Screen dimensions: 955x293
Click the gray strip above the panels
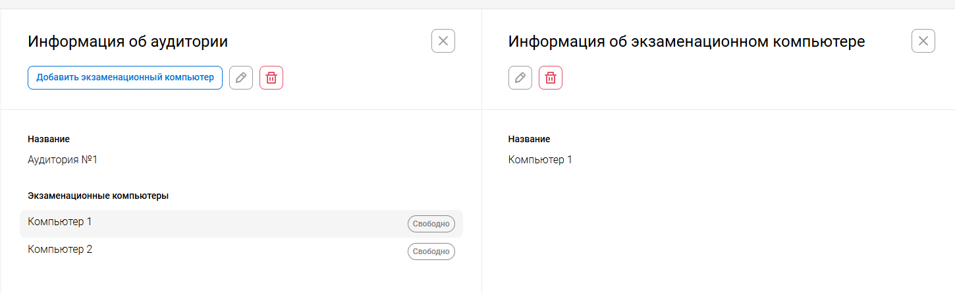click(x=477, y=4)
